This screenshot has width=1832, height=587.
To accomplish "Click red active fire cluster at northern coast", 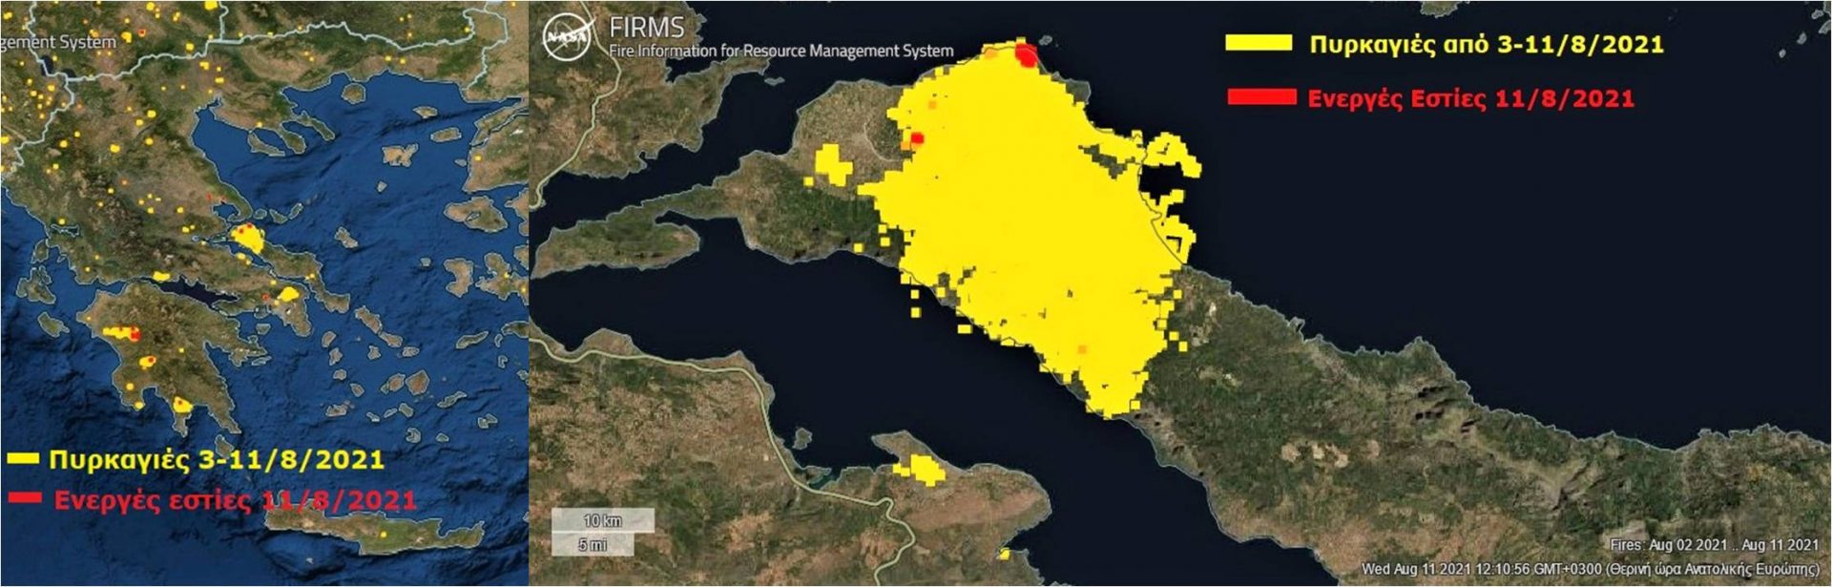I will pos(1027,54).
